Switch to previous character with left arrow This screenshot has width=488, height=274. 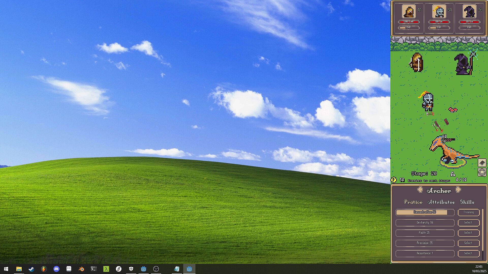coord(420,190)
